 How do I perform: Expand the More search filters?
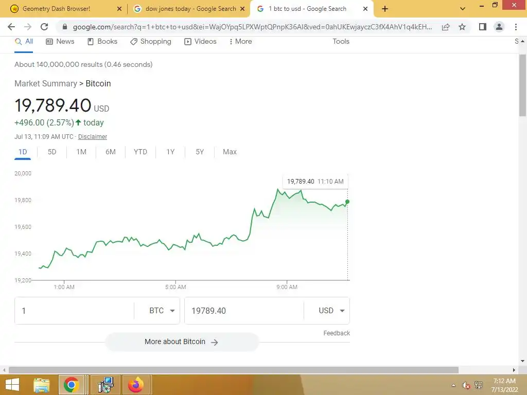240,41
